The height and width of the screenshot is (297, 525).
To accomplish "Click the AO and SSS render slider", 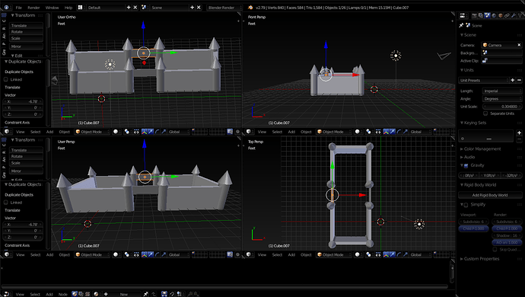I will click(507, 242).
